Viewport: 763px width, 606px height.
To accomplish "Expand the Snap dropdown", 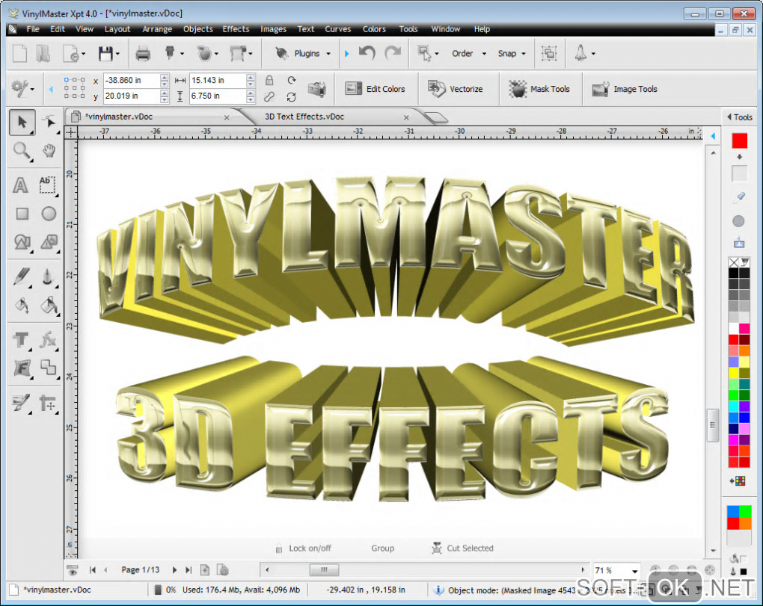I will 524,54.
